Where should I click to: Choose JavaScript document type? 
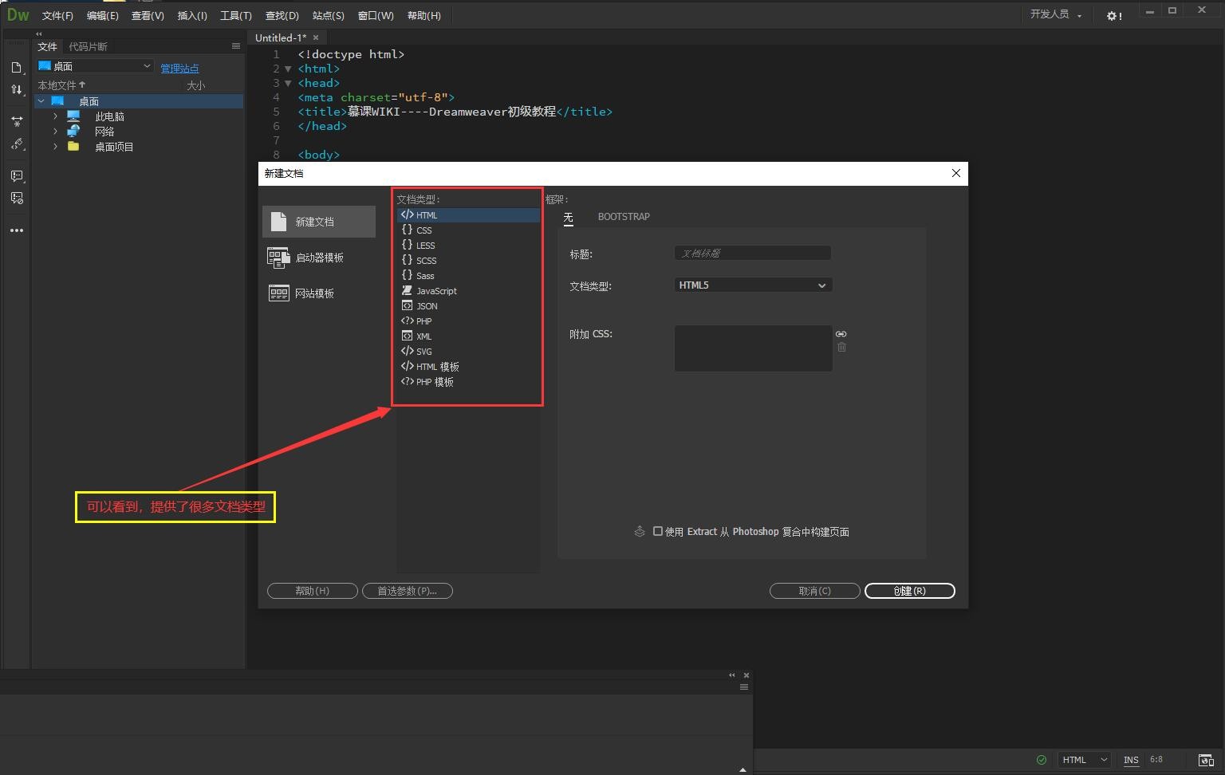(x=469, y=291)
